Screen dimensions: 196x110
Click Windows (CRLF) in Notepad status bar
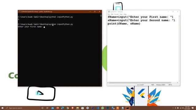(160, 85)
